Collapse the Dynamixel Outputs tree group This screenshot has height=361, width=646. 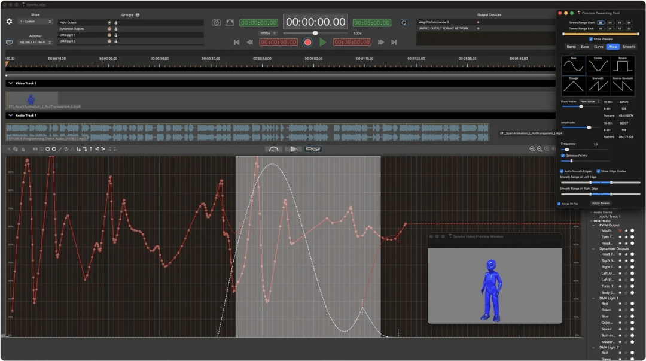pyautogui.click(x=594, y=249)
